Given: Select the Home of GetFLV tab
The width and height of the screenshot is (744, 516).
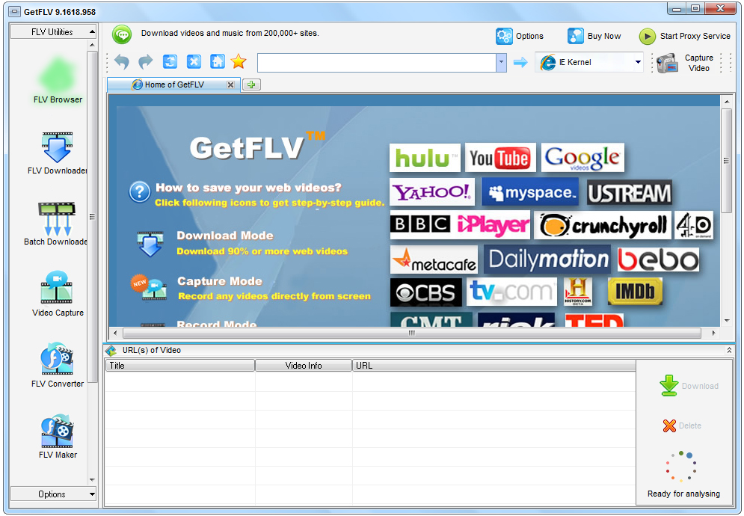Looking at the screenshot, I should pyautogui.click(x=174, y=85).
